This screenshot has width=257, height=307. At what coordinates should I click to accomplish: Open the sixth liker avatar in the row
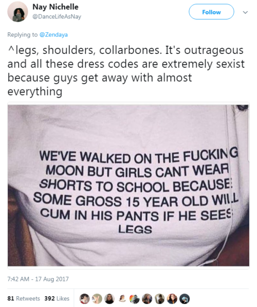tap(147, 299)
